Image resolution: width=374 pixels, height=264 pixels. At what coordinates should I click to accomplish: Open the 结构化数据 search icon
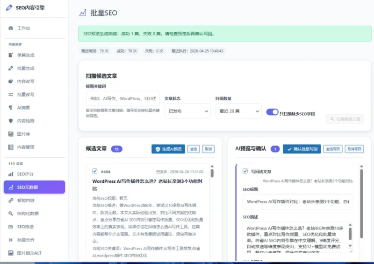click(x=11, y=213)
